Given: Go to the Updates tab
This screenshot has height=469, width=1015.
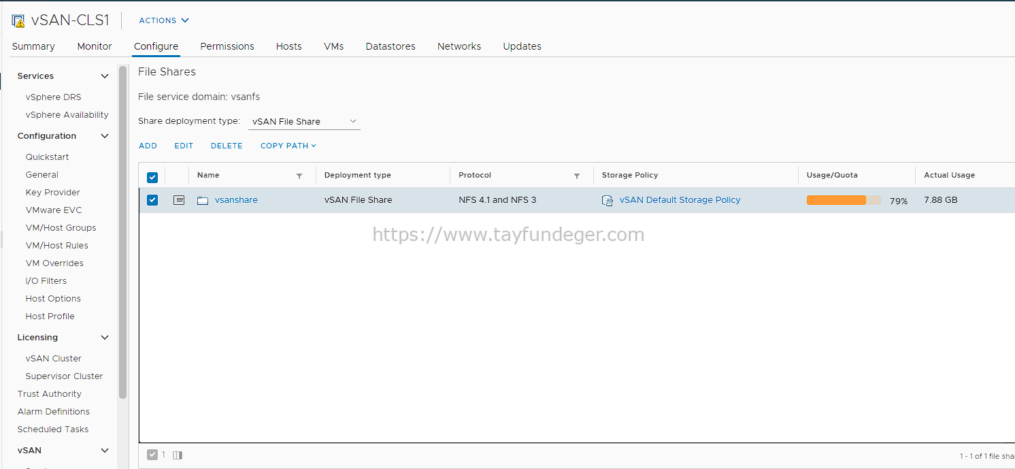Looking at the screenshot, I should pyautogui.click(x=522, y=46).
